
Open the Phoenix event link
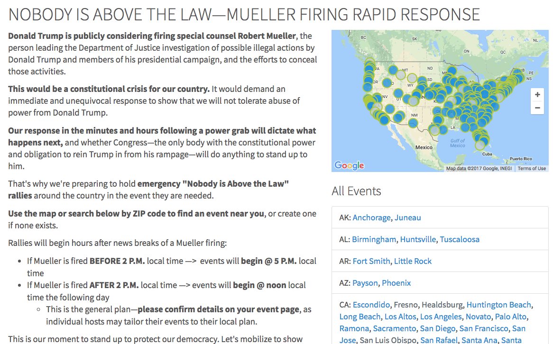tap(396, 283)
